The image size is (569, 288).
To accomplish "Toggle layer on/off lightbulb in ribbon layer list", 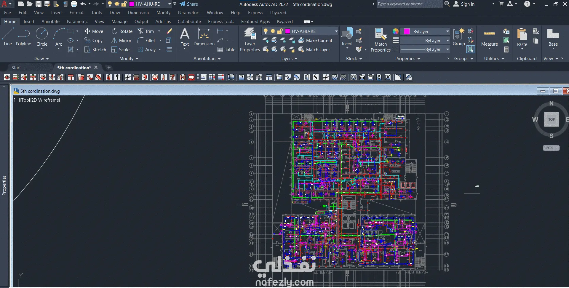I will 266,31.
